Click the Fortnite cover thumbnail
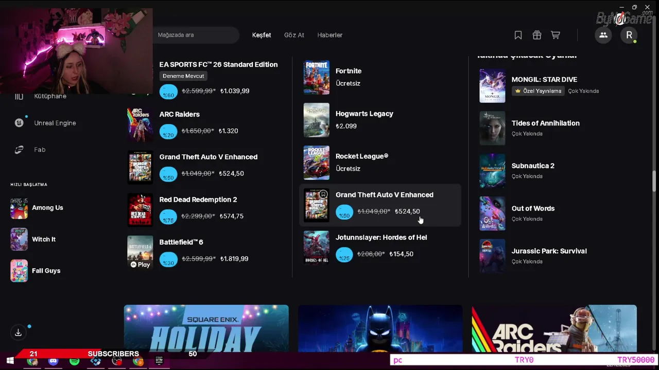 (316, 77)
